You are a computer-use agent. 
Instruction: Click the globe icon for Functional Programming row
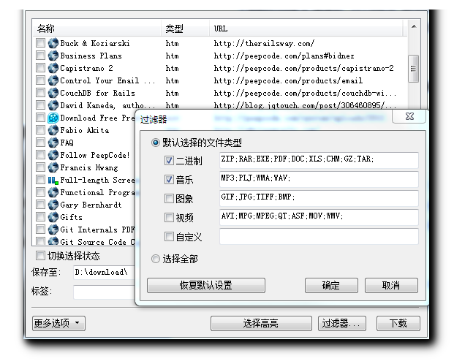tap(53, 192)
